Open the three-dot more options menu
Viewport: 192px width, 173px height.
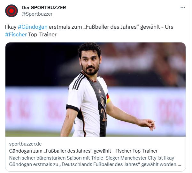(183, 8)
